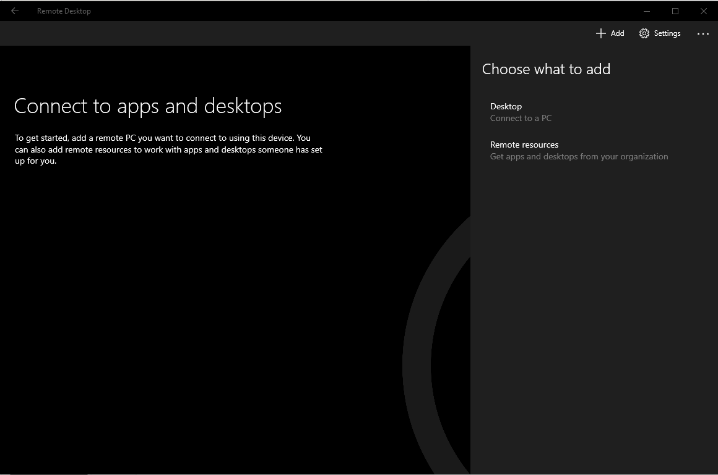Close the Remote Desktop window

(703, 11)
